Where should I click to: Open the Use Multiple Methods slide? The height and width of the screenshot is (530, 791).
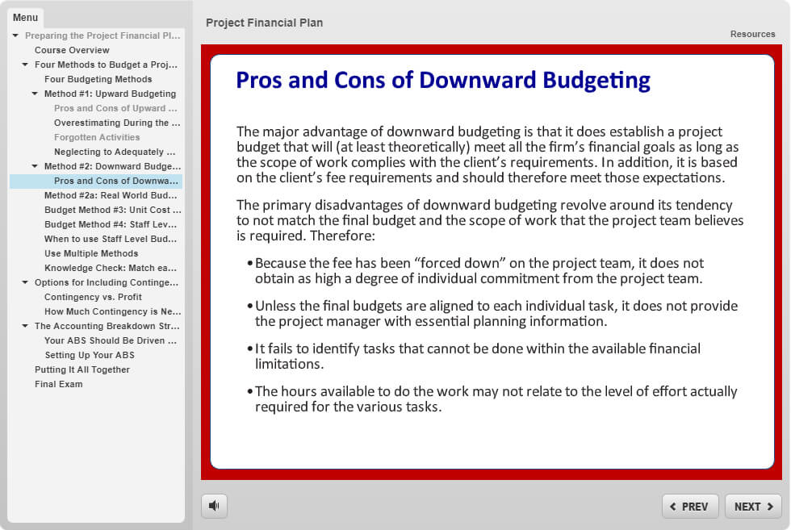click(x=90, y=253)
